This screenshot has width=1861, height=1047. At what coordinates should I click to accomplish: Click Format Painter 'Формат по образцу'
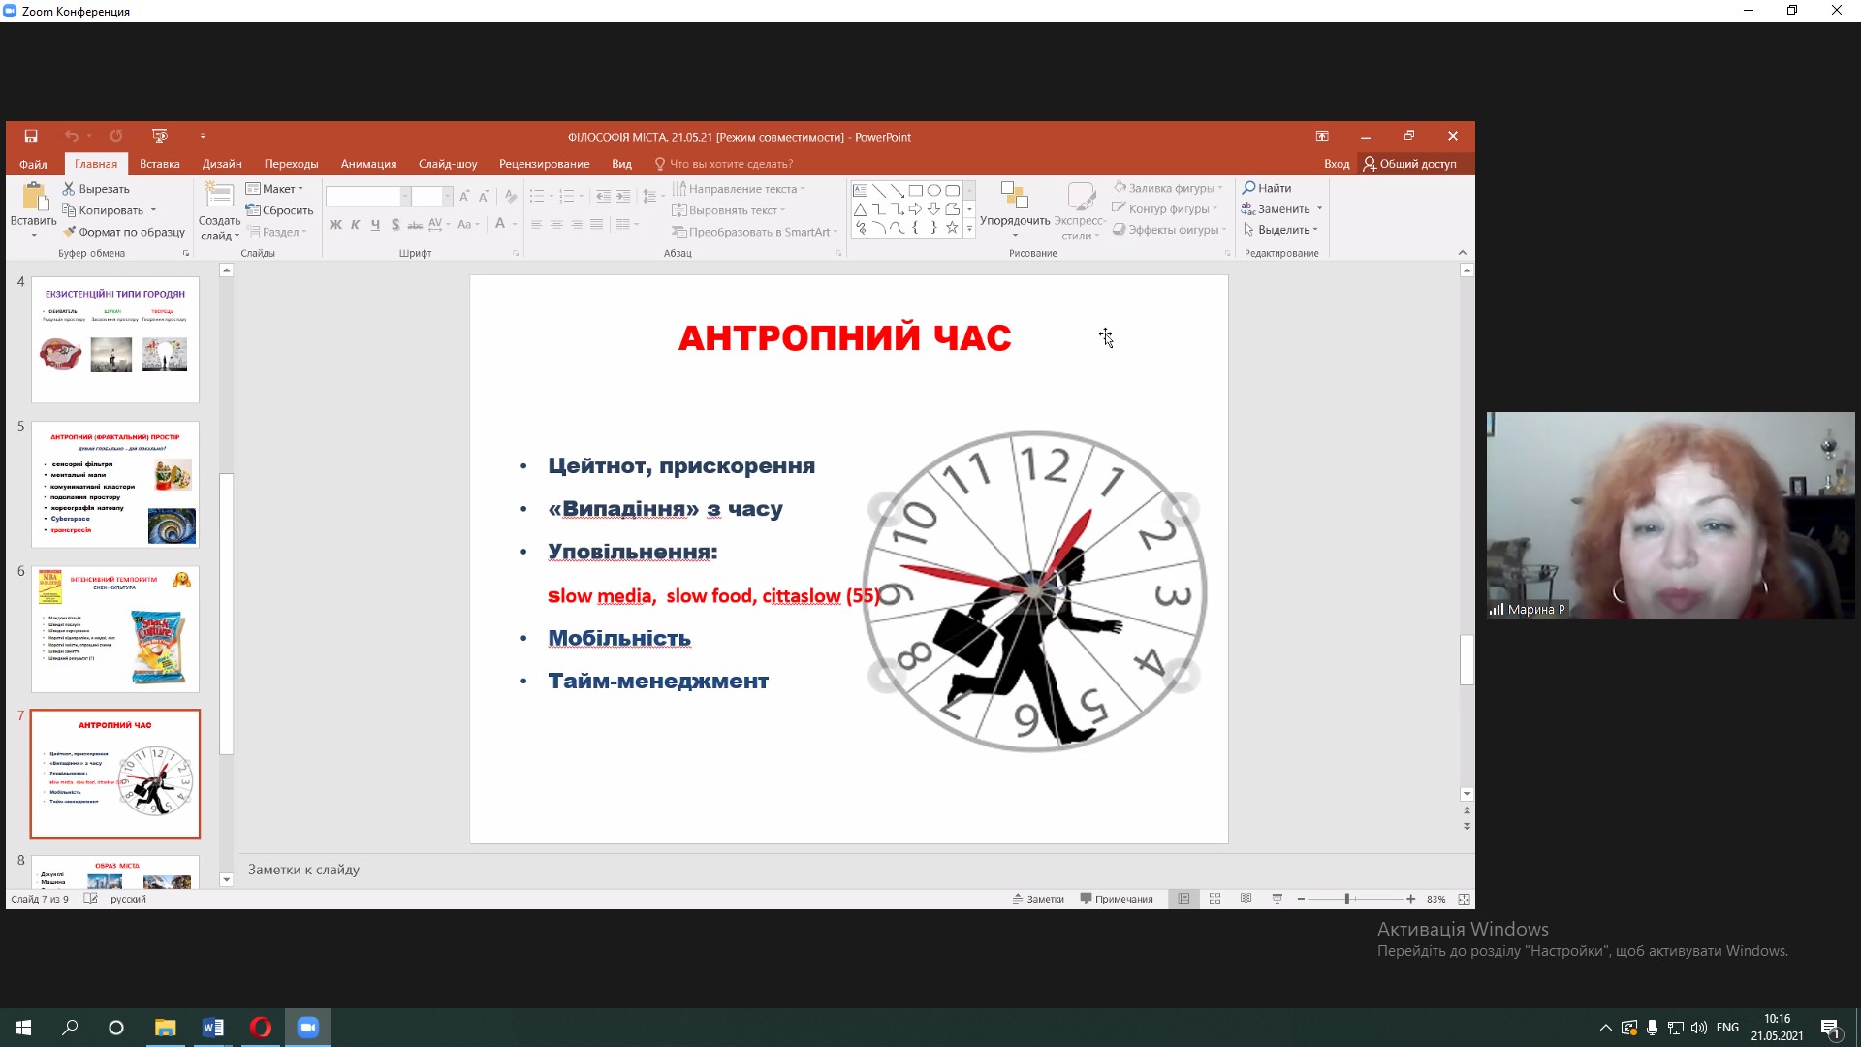pyautogui.click(x=123, y=232)
